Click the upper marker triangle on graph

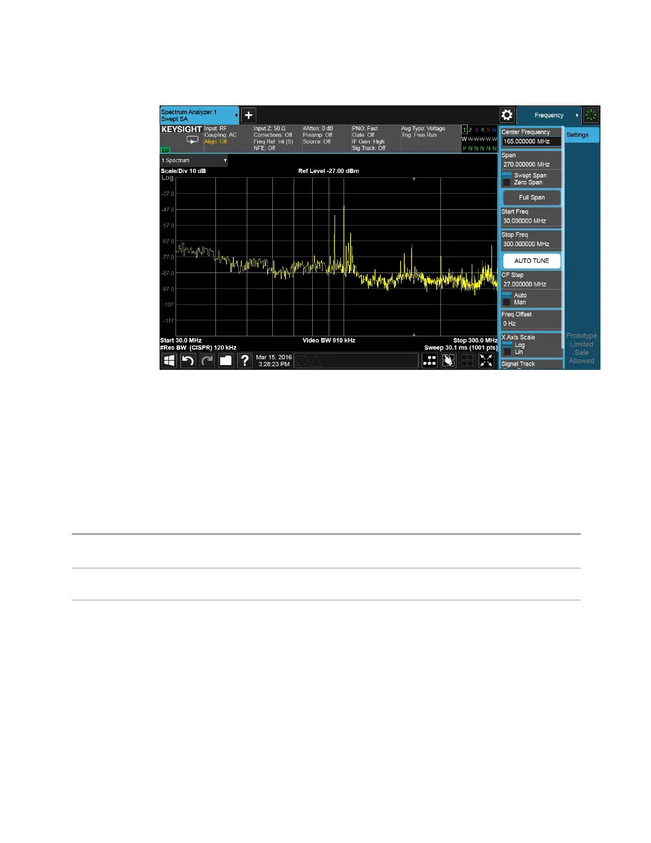coord(414,179)
